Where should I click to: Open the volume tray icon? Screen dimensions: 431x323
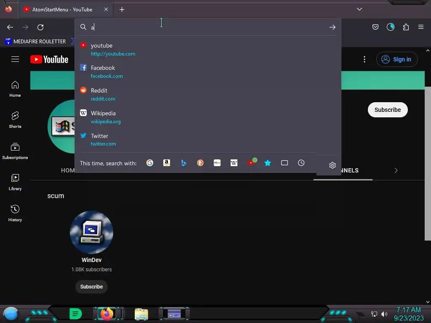click(384, 314)
